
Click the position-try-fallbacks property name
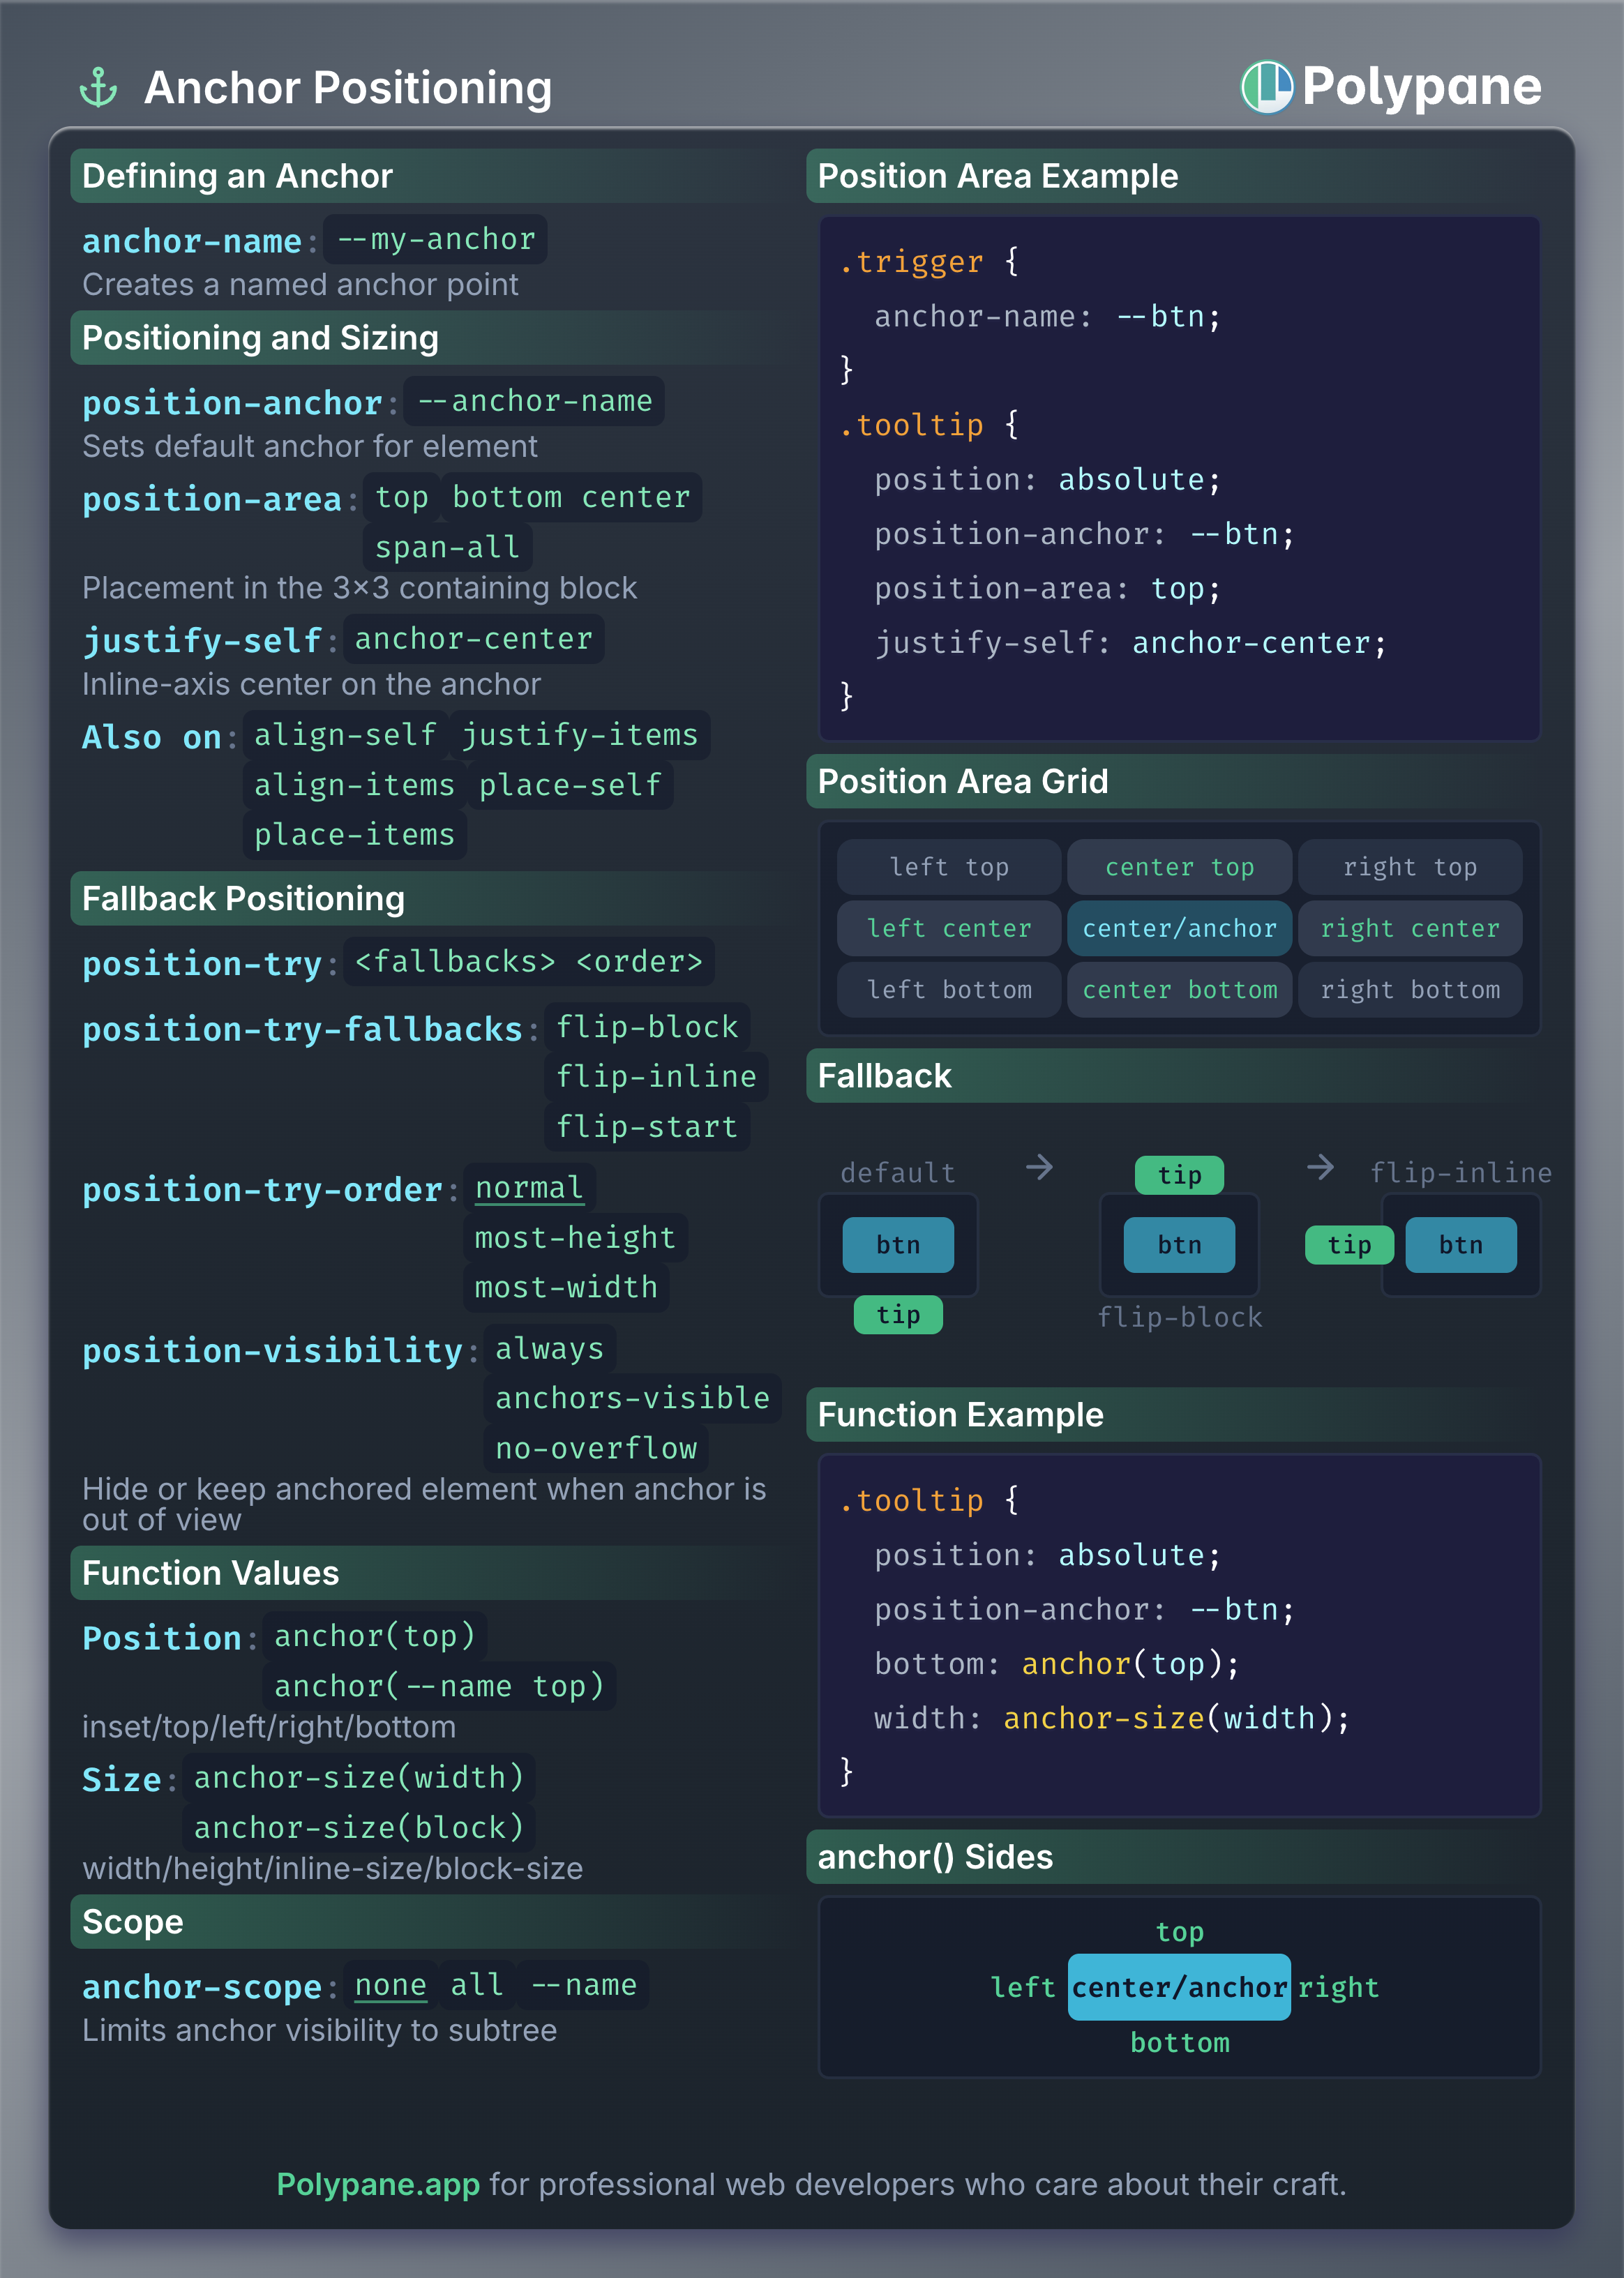pos(302,1029)
